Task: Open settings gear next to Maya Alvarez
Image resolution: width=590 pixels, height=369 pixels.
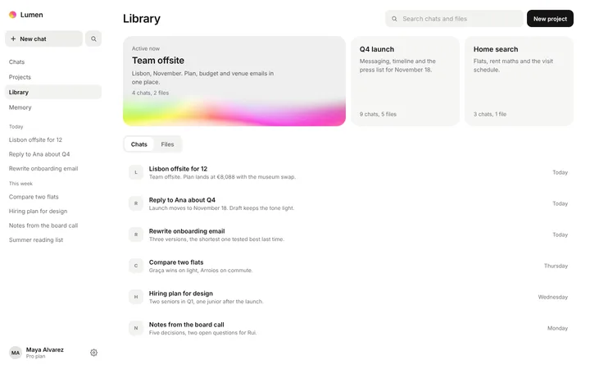Action: pos(93,353)
